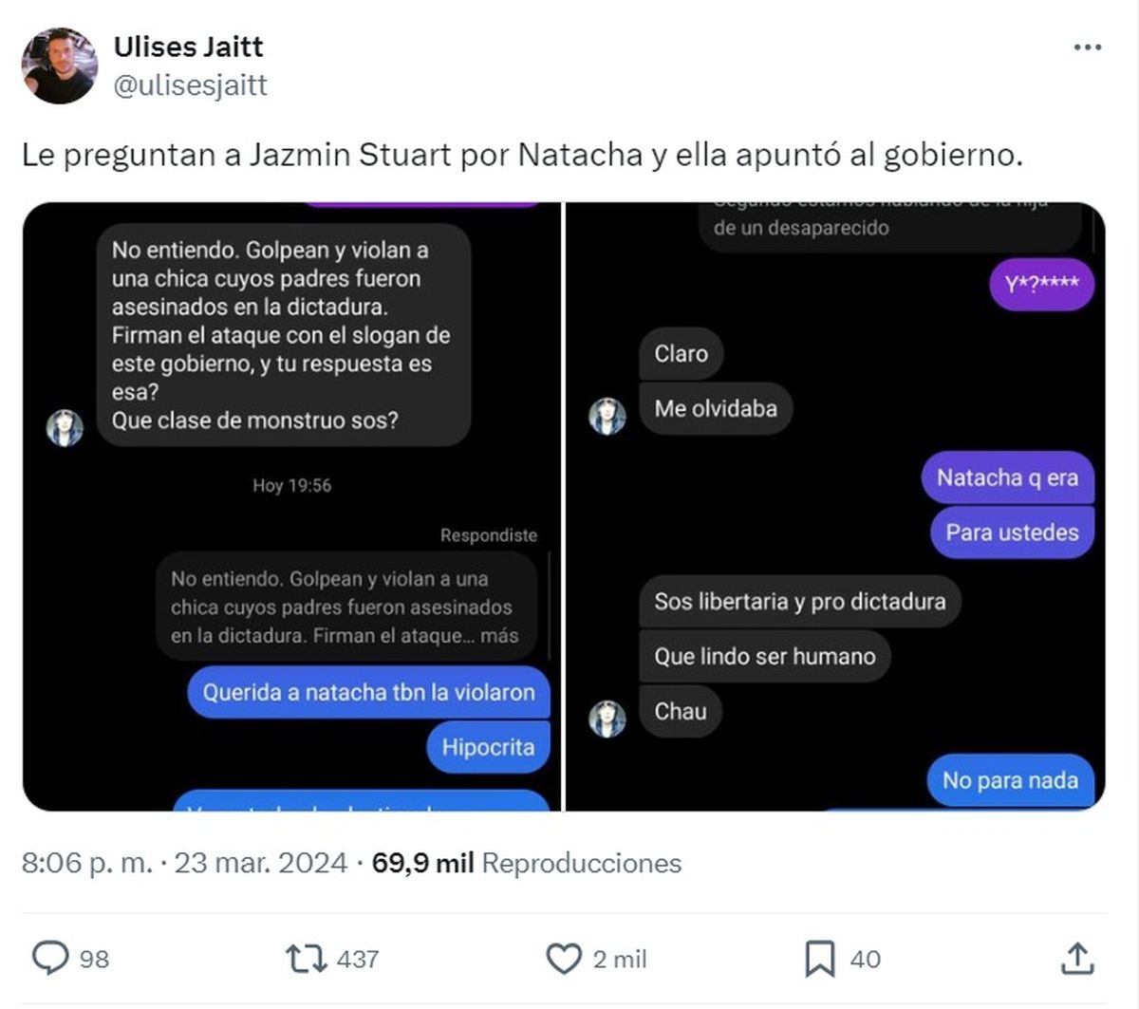This screenshot has height=1009, width=1139.
Task: Open the @ulisesjaitt handle link
Action: pos(190,85)
